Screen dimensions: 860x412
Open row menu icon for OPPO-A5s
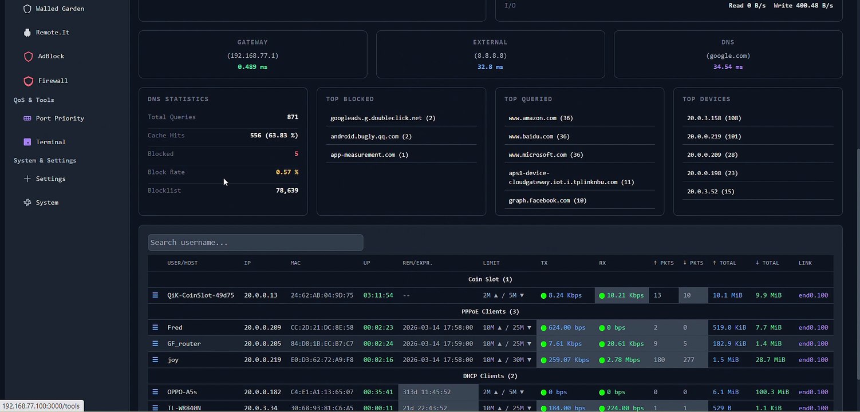[x=155, y=392]
